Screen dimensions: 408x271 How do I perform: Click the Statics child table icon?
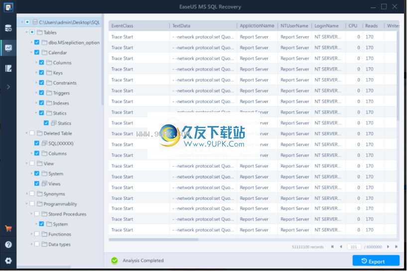[54, 123]
